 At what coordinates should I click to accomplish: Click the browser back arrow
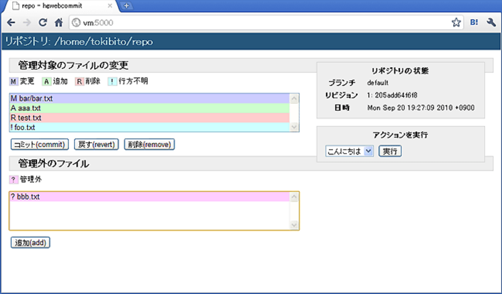point(11,23)
